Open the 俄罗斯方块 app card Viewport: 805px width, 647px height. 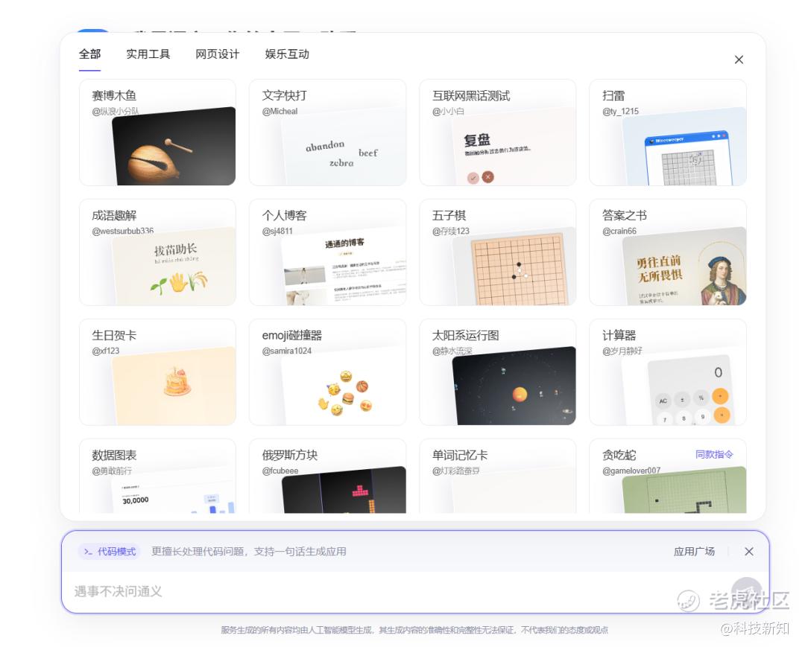coord(327,476)
